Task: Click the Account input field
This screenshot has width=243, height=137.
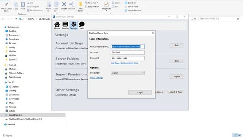Action: [x=128, y=53]
